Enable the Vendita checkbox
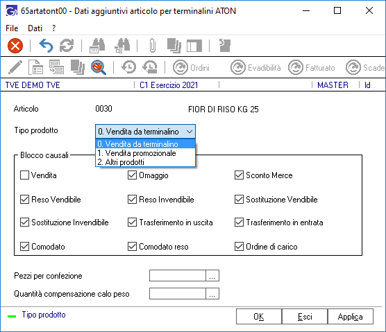The height and width of the screenshot is (332, 386). coord(24,175)
